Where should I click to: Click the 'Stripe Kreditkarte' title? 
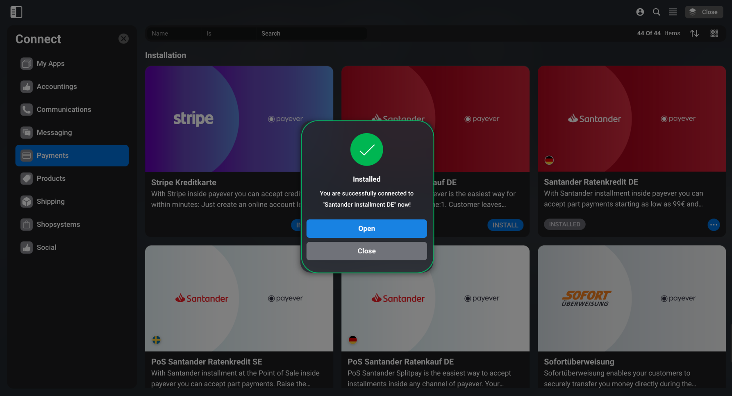pyautogui.click(x=184, y=182)
